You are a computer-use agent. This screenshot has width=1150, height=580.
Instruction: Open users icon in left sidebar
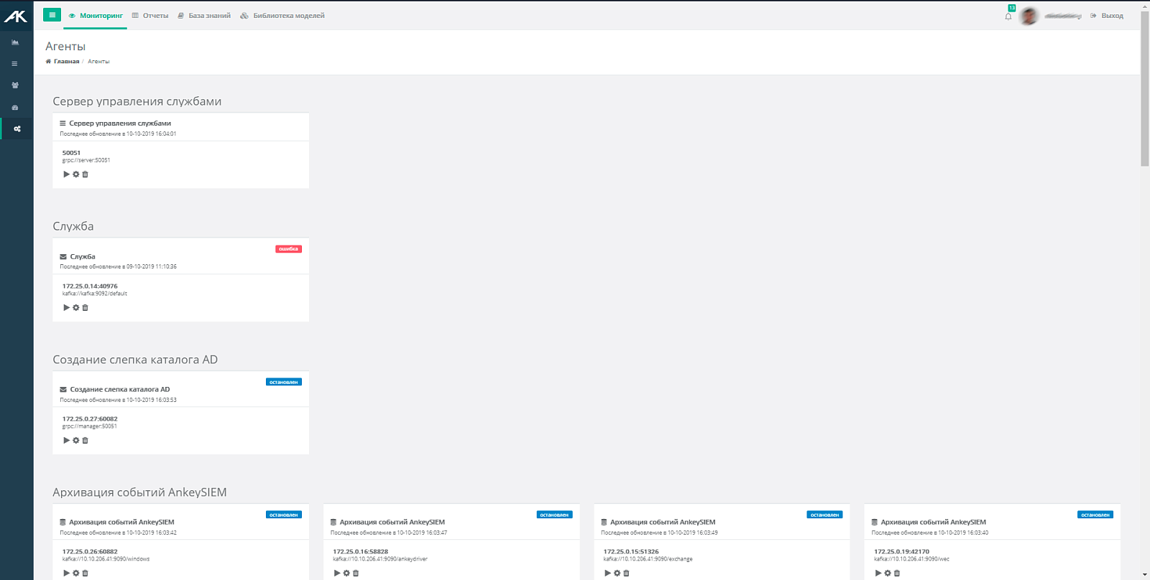click(x=15, y=85)
